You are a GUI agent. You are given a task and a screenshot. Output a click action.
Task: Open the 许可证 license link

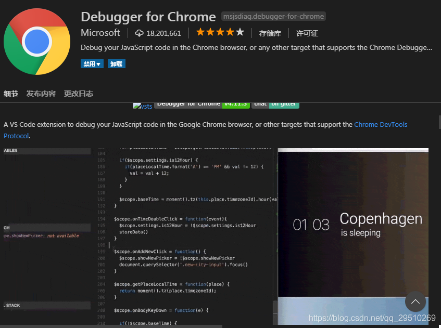coord(307,33)
